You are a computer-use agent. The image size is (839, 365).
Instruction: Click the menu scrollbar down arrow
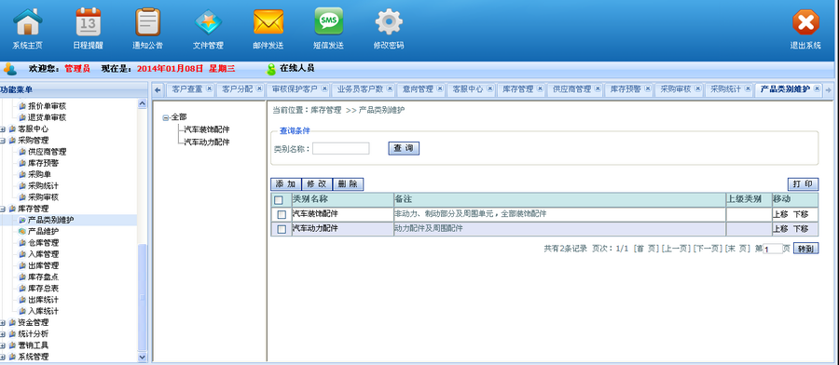tap(142, 357)
